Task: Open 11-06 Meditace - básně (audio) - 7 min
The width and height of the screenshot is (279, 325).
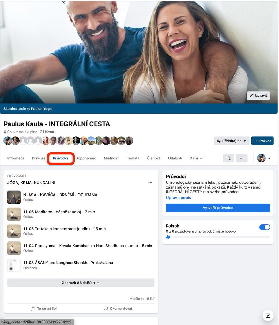Action: [59, 212]
